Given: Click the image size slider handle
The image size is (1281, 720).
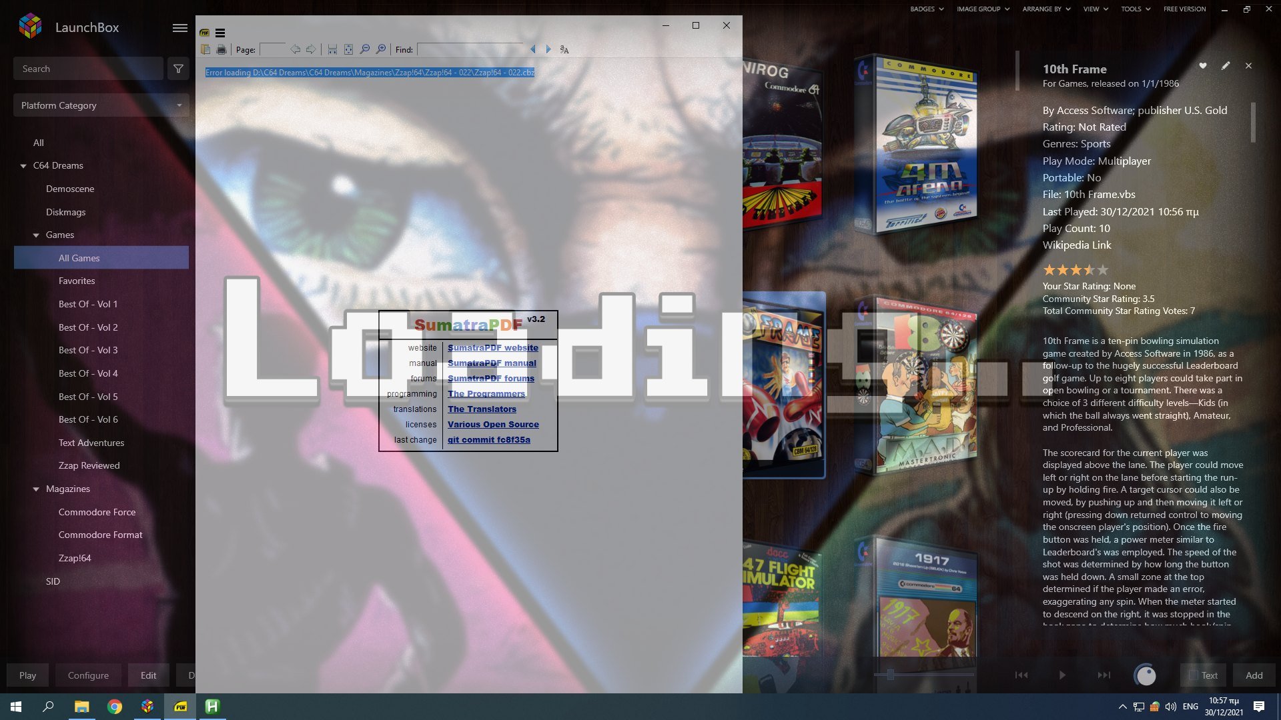Looking at the screenshot, I should click(890, 675).
